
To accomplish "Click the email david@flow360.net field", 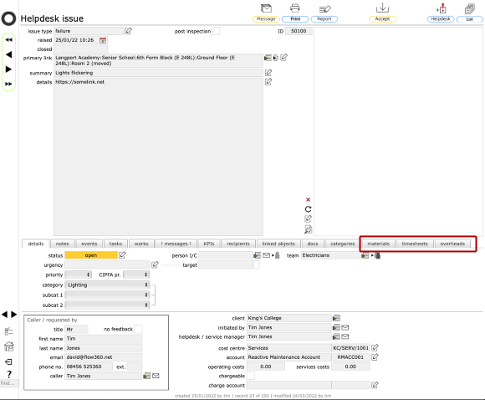I will pyautogui.click(x=104, y=357).
